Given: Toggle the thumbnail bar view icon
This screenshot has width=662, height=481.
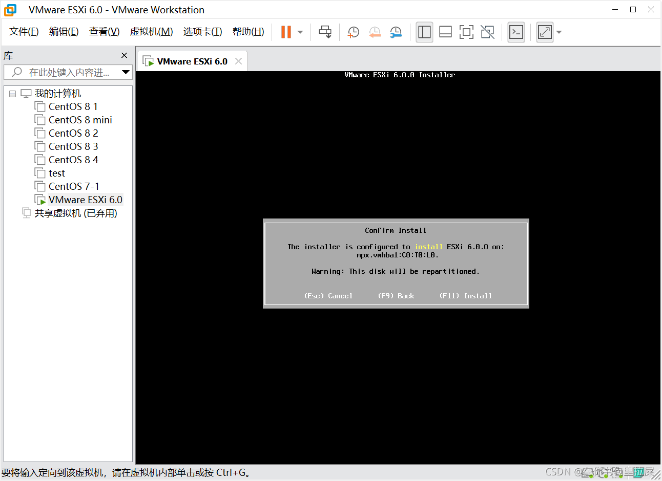Looking at the screenshot, I should pyautogui.click(x=445, y=32).
